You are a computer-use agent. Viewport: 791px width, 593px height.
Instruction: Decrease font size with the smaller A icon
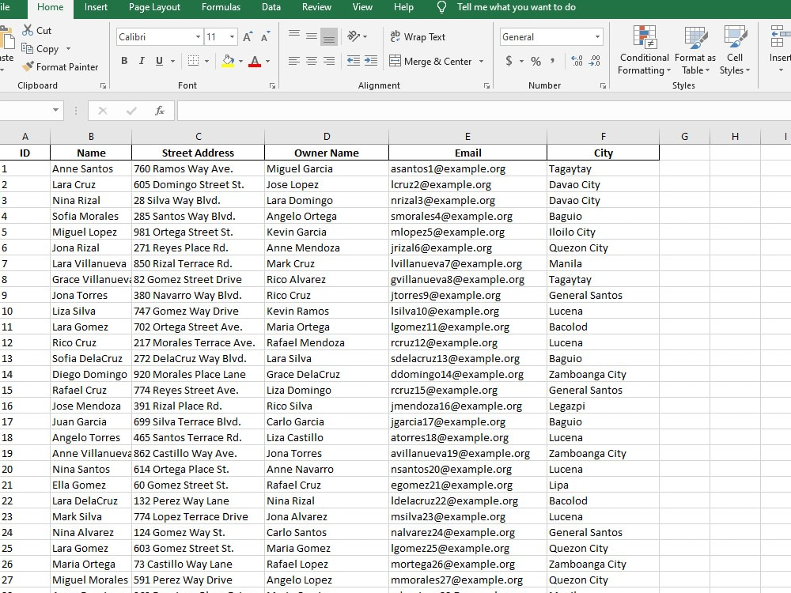point(265,37)
